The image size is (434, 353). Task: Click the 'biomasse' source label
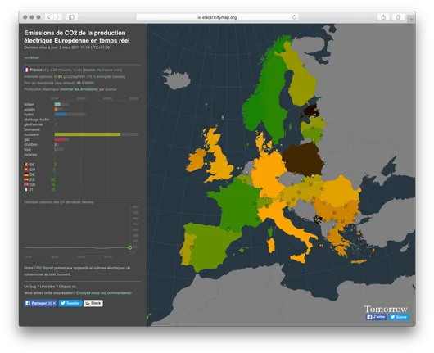point(32,129)
